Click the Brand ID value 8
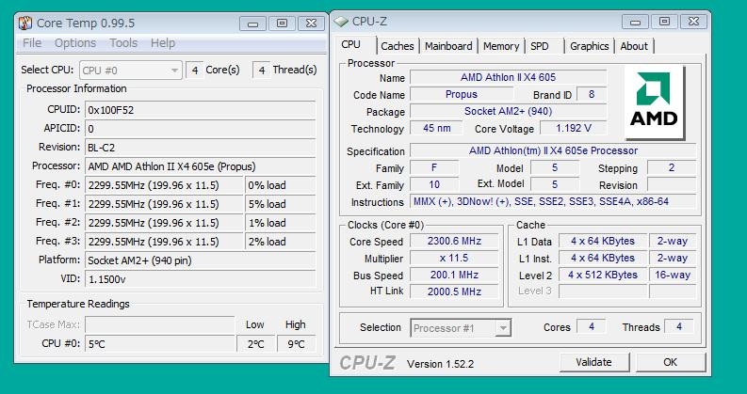The width and height of the screenshot is (747, 394). pos(592,94)
